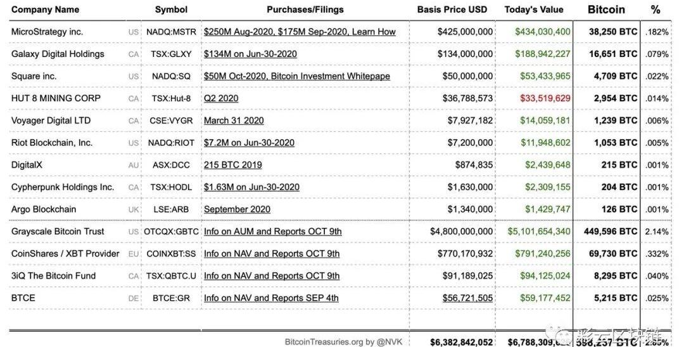Click the BitcoinTreasuries.org by @NVK credit

point(343,342)
